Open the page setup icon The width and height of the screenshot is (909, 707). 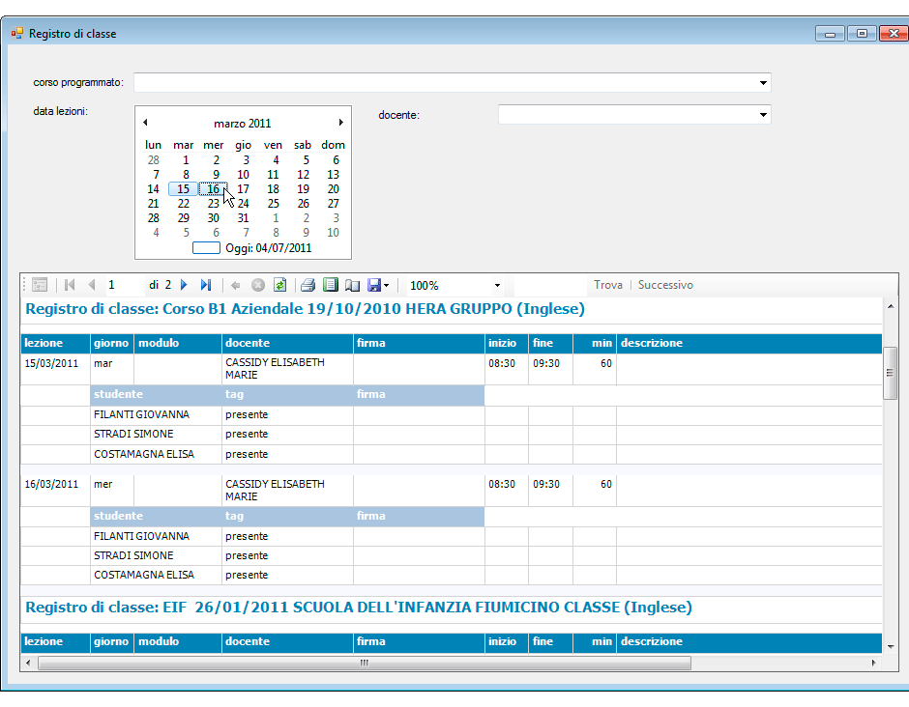[352, 285]
